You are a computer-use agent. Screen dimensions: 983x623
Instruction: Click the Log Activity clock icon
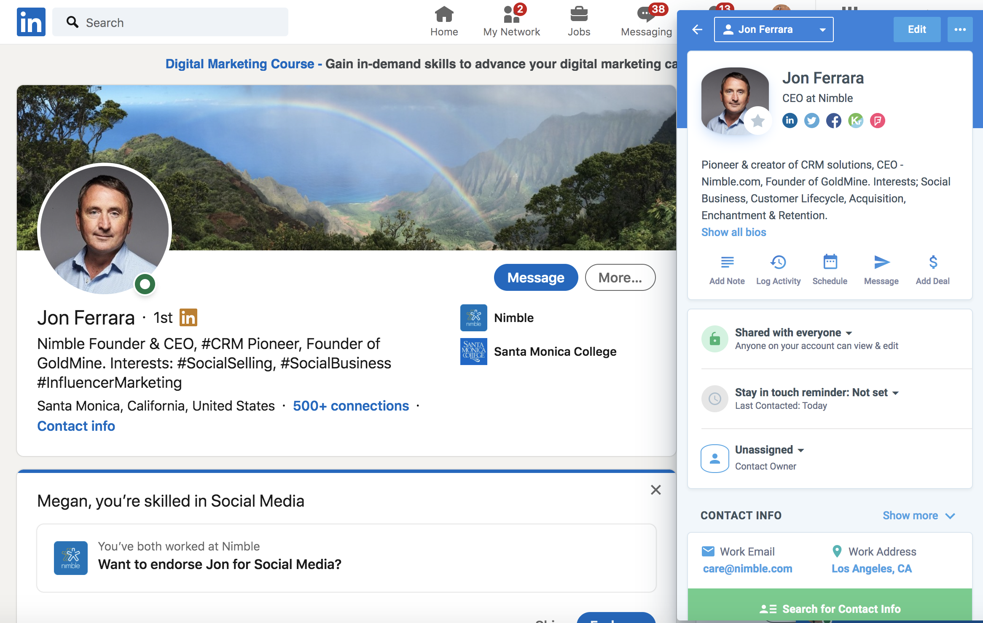pyautogui.click(x=778, y=263)
